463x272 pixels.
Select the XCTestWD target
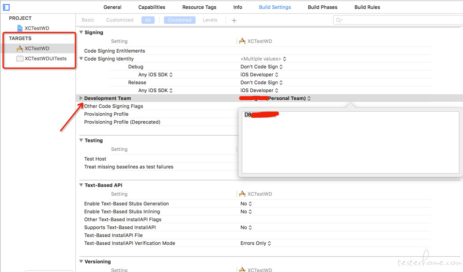(37, 48)
